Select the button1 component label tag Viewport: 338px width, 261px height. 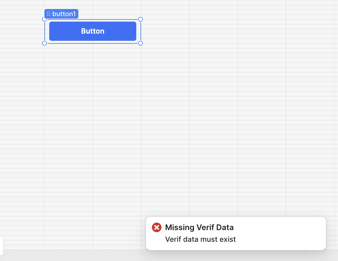click(62, 14)
